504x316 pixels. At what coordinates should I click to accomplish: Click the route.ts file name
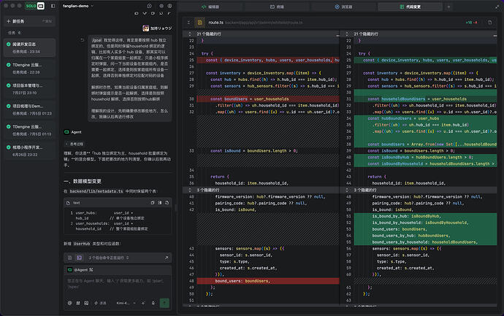tap(215, 23)
